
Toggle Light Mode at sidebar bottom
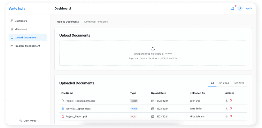pos(28,121)
